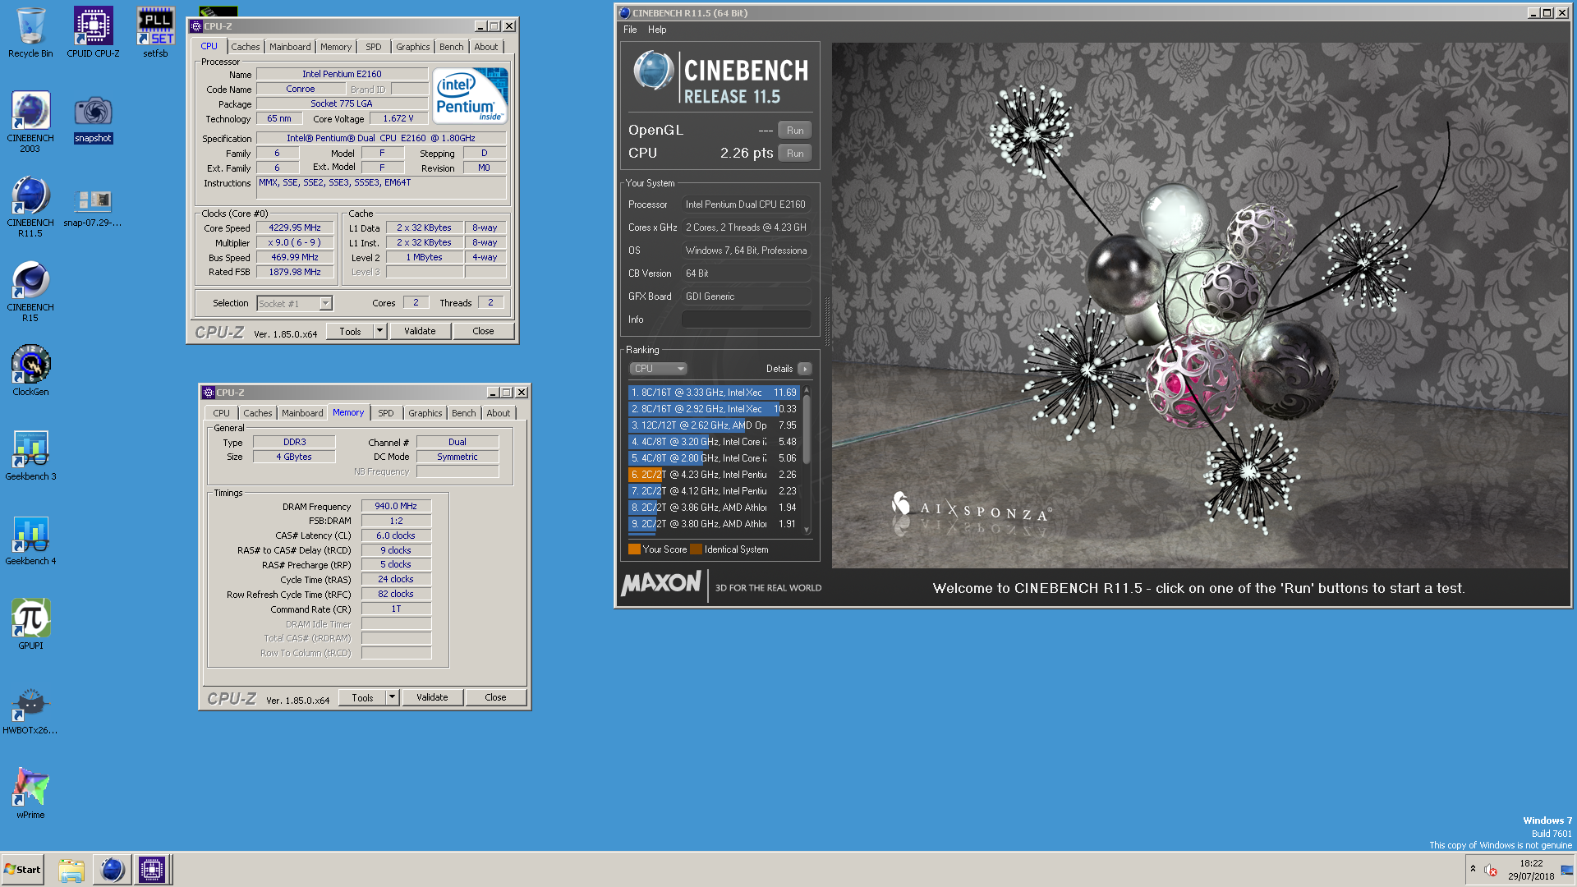Click Validate in the top CPU-Z window

pyautogui.click(x=420, y=331)
